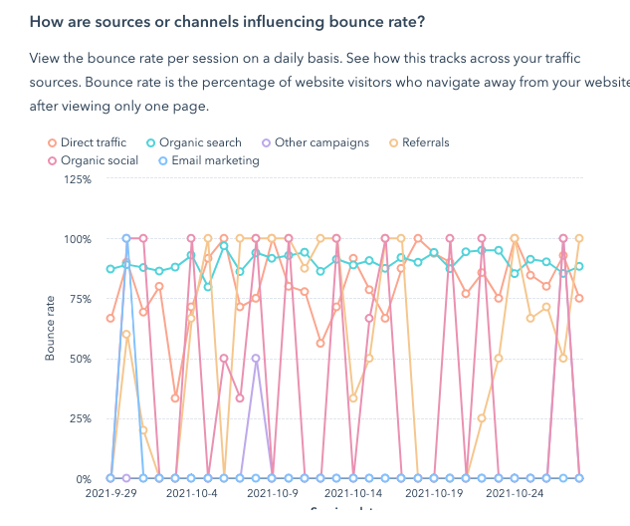Viewport: 630px width, 526px height.
Task: Click the first Direct traffic data point
Action: [110, 318]
